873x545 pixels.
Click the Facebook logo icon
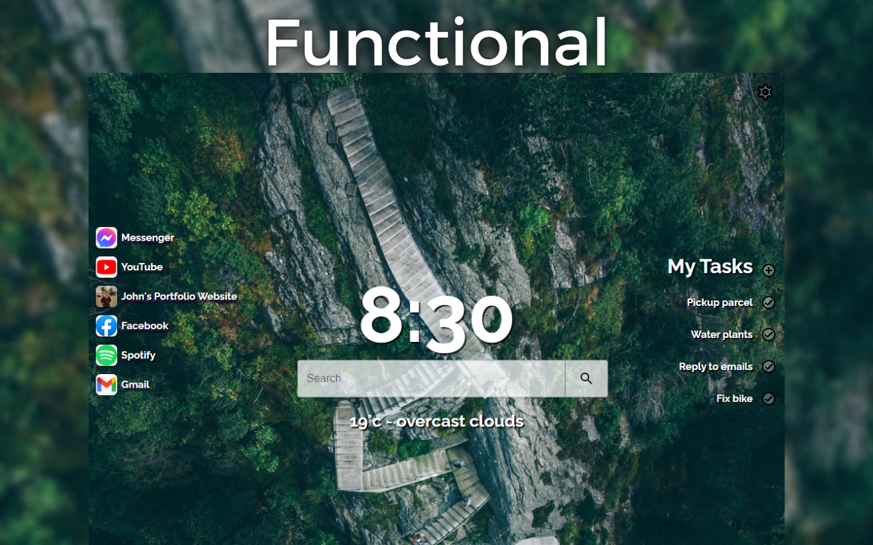[106, 326]
